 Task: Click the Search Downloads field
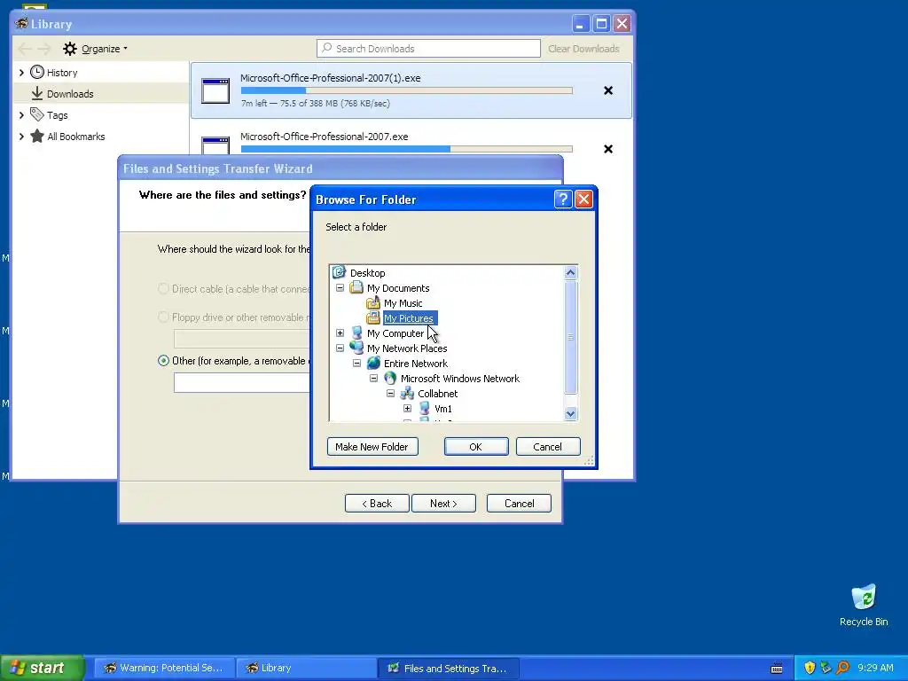(x=428, y=49)
